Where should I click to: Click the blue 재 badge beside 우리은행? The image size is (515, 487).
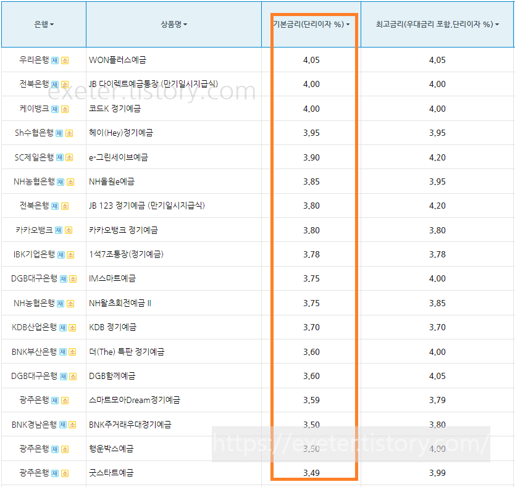[x=55, y=60]
